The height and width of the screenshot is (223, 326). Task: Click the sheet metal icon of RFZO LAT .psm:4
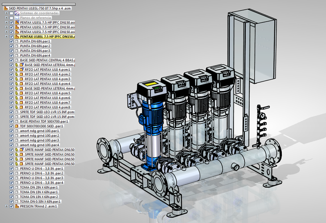point(21,84)
